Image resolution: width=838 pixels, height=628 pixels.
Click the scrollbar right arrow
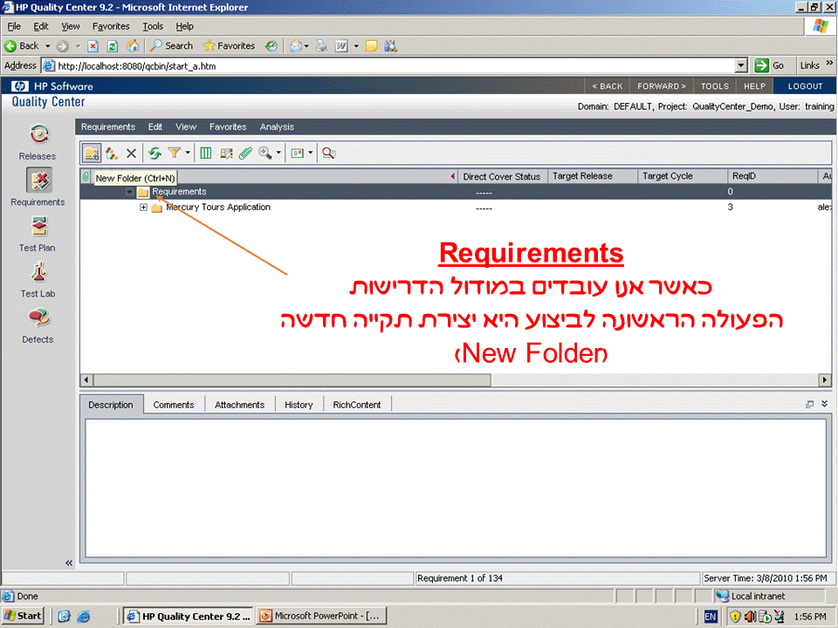pos(825,380)
